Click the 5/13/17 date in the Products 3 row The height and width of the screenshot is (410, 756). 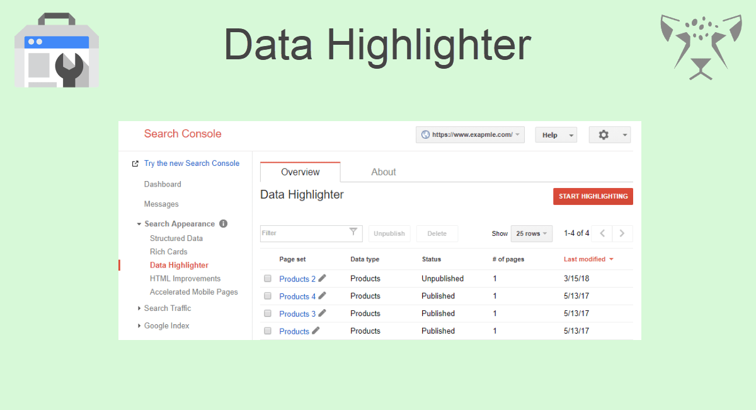[x=576, y=313]
